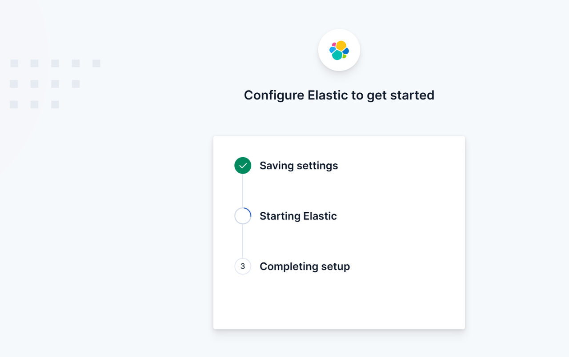
Task: Select the "Saving settings" step label
Action: click(299, 166)
